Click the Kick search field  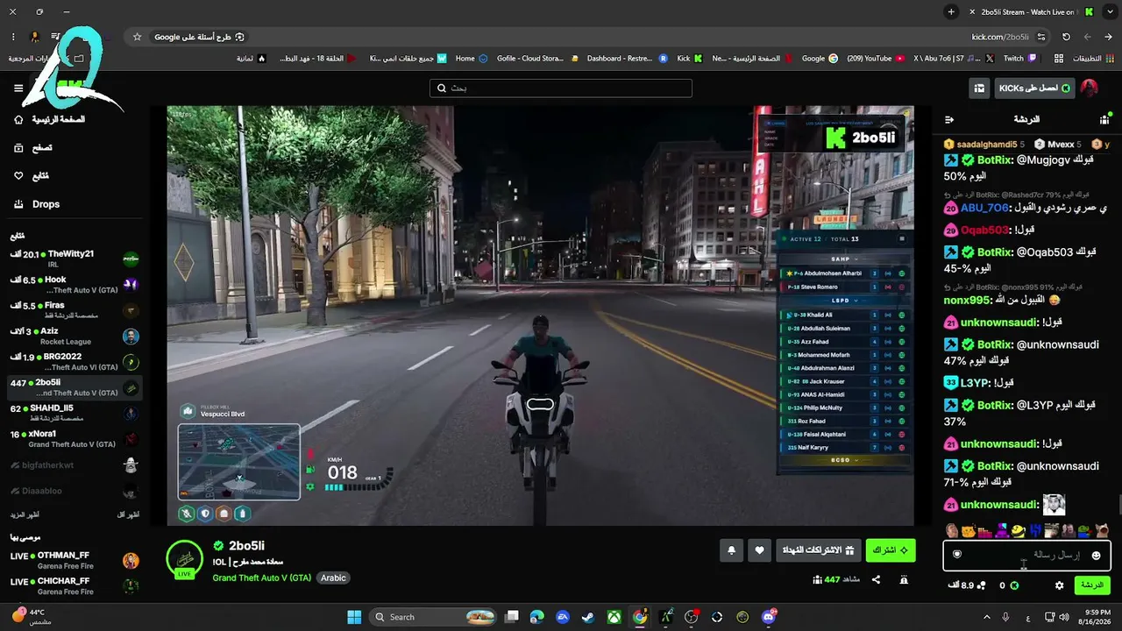pyautogui.click(x=561, y=89)
